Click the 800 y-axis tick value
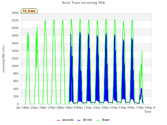The width and height of the screenshot is (167, 125). tap(16, 73)
